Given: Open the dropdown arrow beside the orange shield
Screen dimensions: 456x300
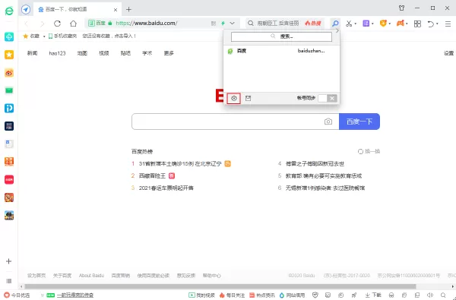Looking at the screenshot, I should point(390,24).
